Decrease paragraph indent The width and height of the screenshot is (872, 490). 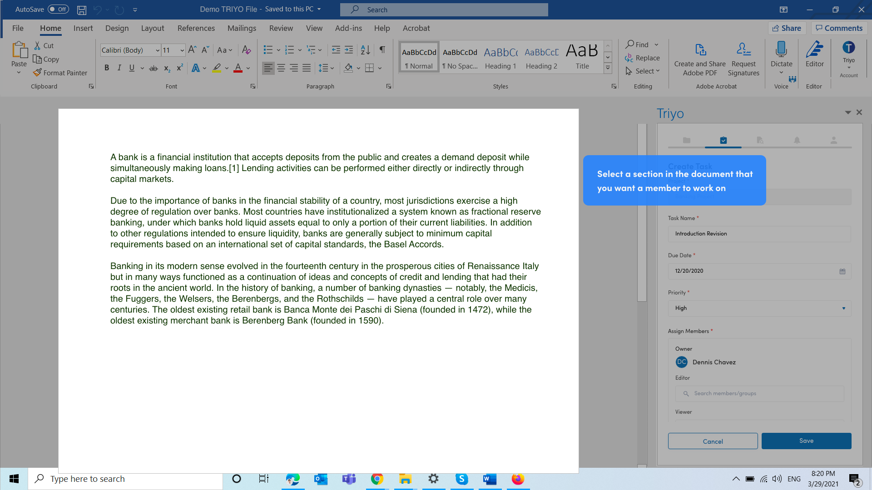[336, 50]
